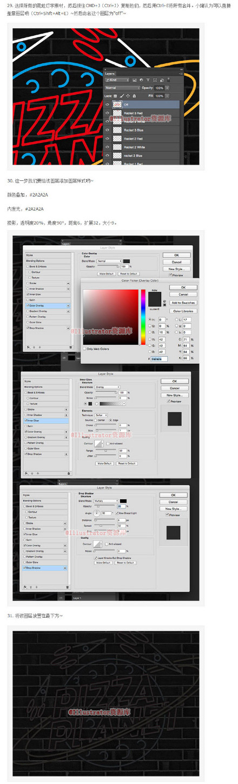238x784 pixels.
Task: Click plus beside Inner Shadow in Drop Shadow dialog
Action: [65, 529]
